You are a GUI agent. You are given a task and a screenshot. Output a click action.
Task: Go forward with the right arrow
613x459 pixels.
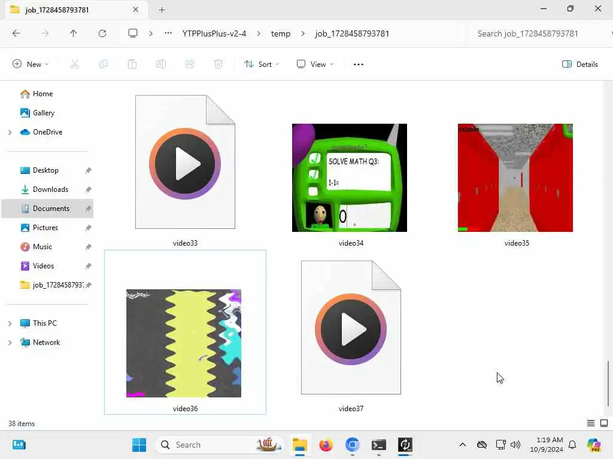(45, 33)
